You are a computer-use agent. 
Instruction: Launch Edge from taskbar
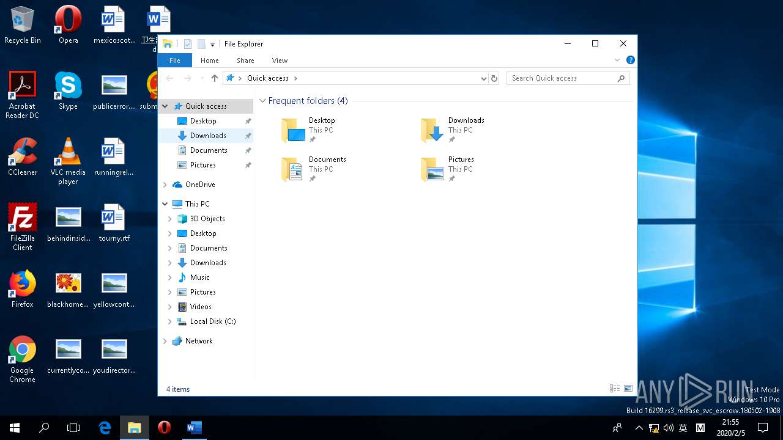[105, 428]
